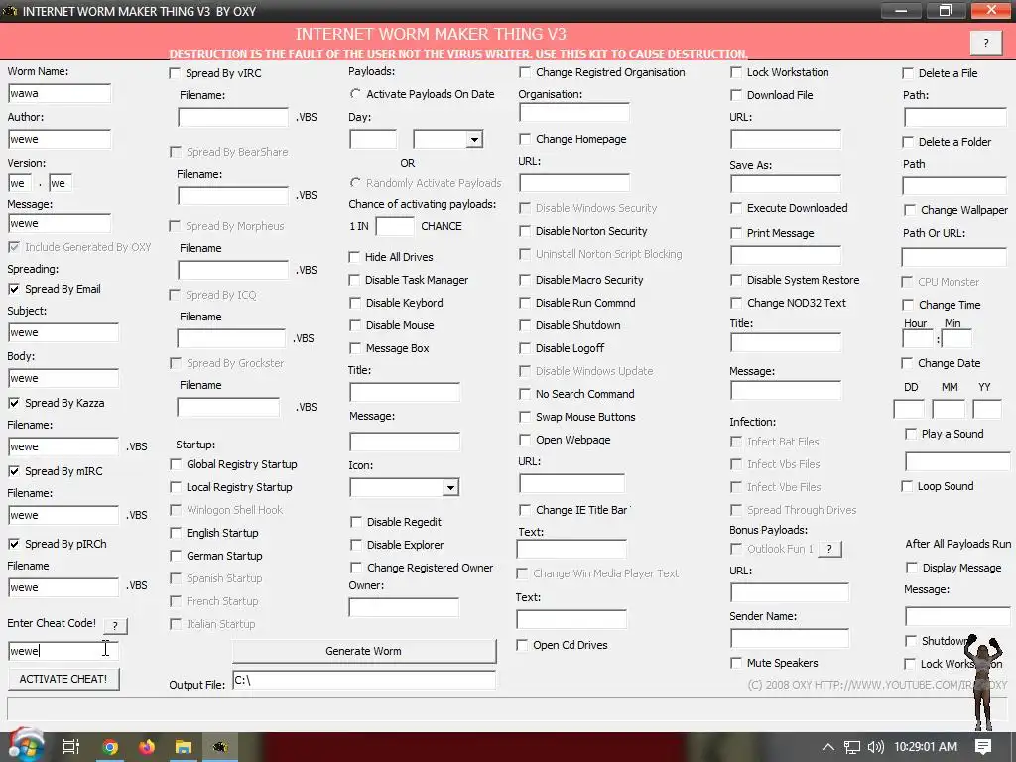Click the Generate Worm button
The width and height of the screenshot is (1016, 762).
(364, 651)
